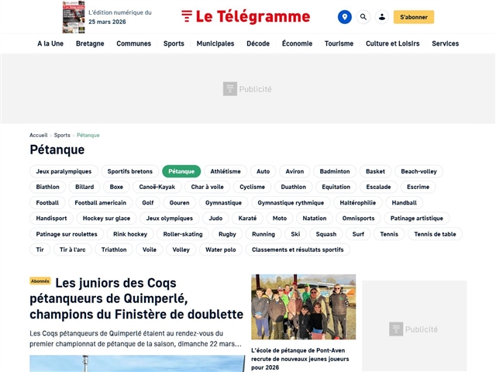Image resolution: width=496 pixels, height=372 pixels.
Task: Click the blue location pin icon
Action: tap(344, 17)
